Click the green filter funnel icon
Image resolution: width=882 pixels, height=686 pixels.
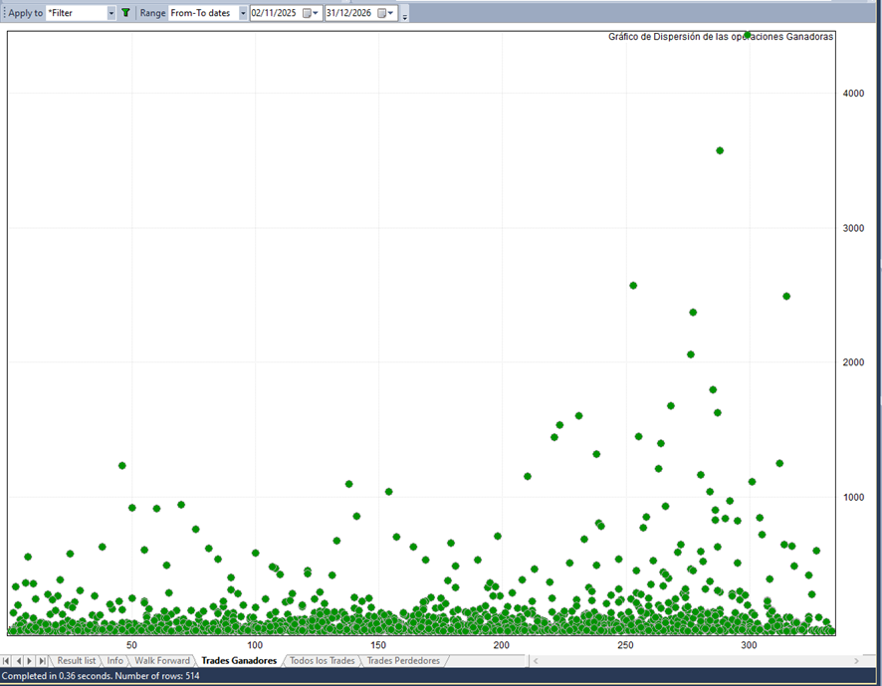pos(125,13)
